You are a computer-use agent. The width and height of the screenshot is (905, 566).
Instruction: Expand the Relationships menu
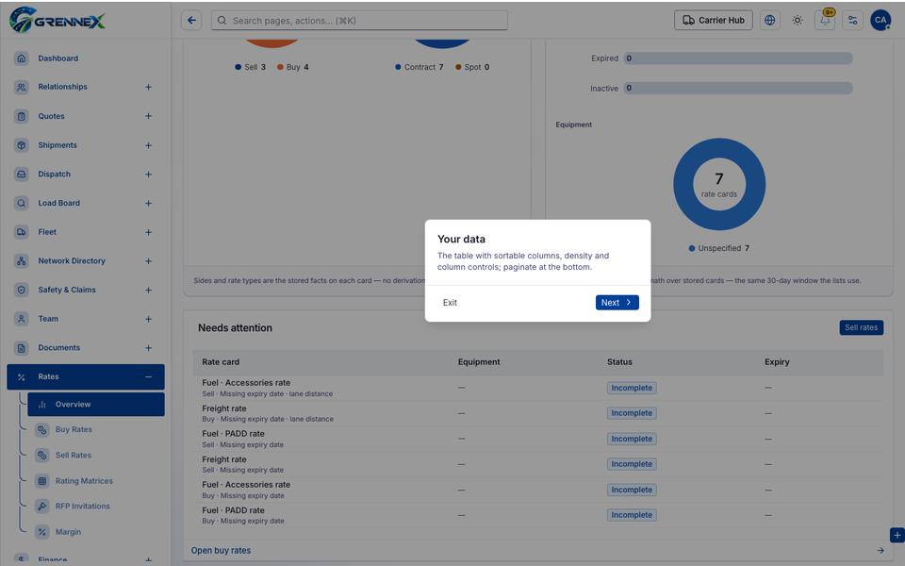point(148,87)
